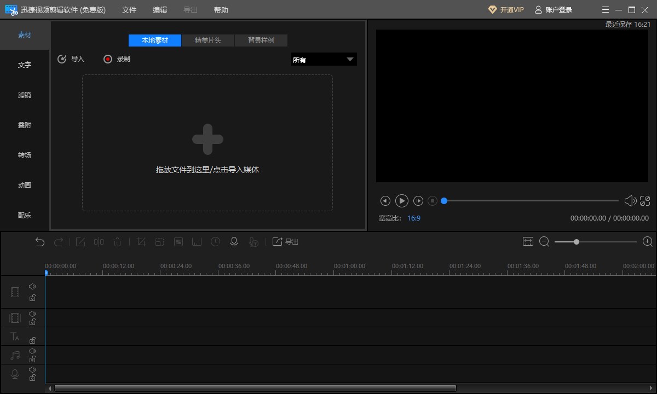Click the undo arrow in timeline toolbar
This screenshot has height=394, width=657.
[x=40, y=242]
